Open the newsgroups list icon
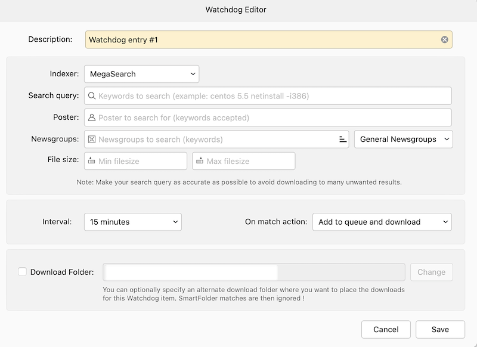The width and height of the screenshot is (477, 347). click(x=343, y=140)
